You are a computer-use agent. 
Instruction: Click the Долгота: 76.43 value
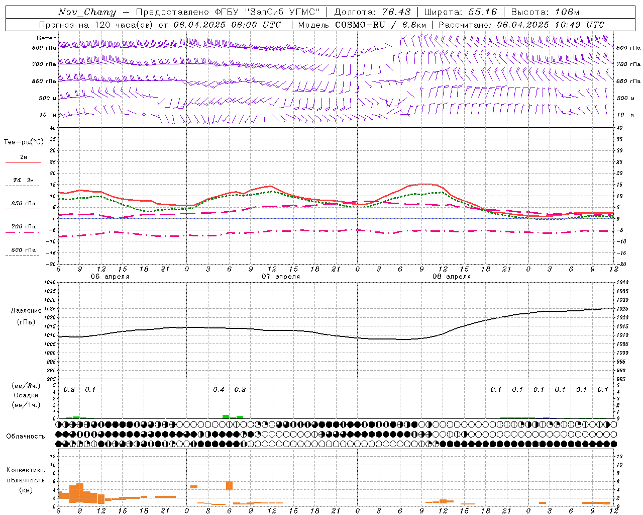pyautogui.click(x=372, y=12)
